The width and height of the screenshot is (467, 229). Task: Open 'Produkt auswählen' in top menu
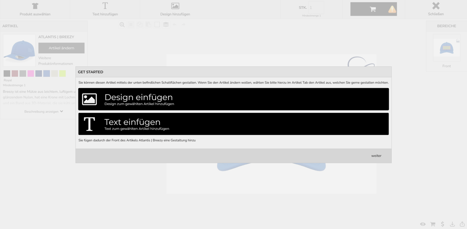click(x=35, y=9)
